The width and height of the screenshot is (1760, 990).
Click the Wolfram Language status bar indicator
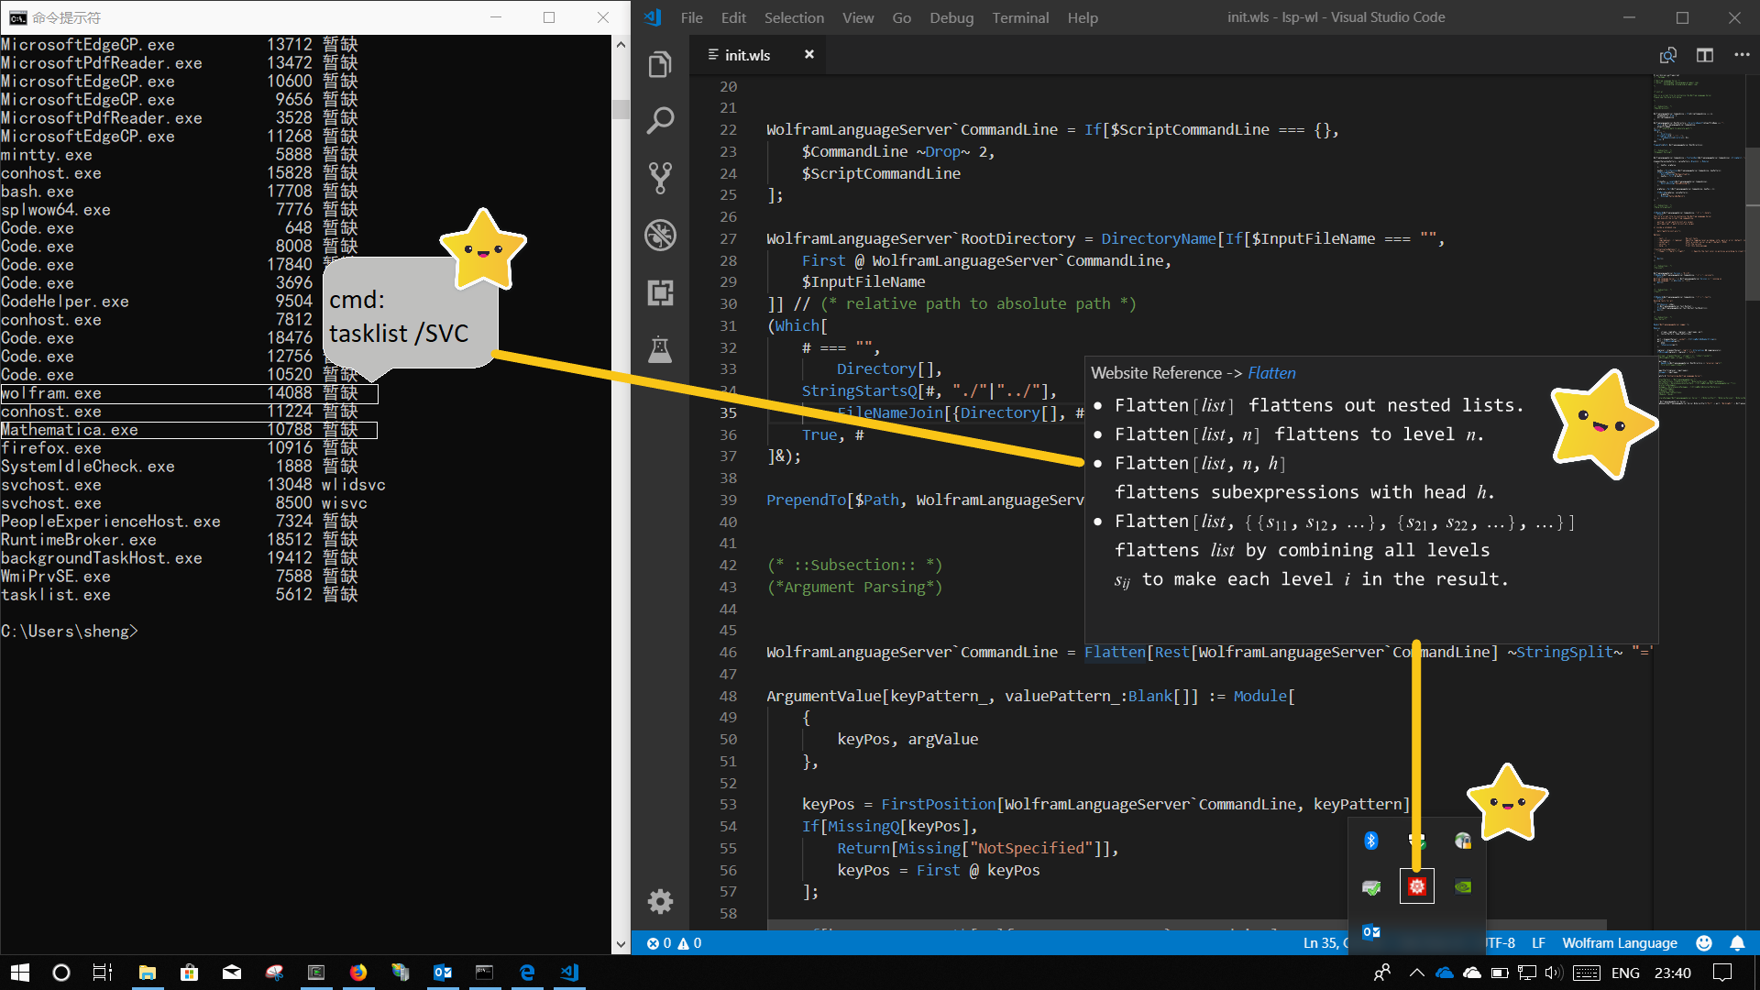(1621, 941)
